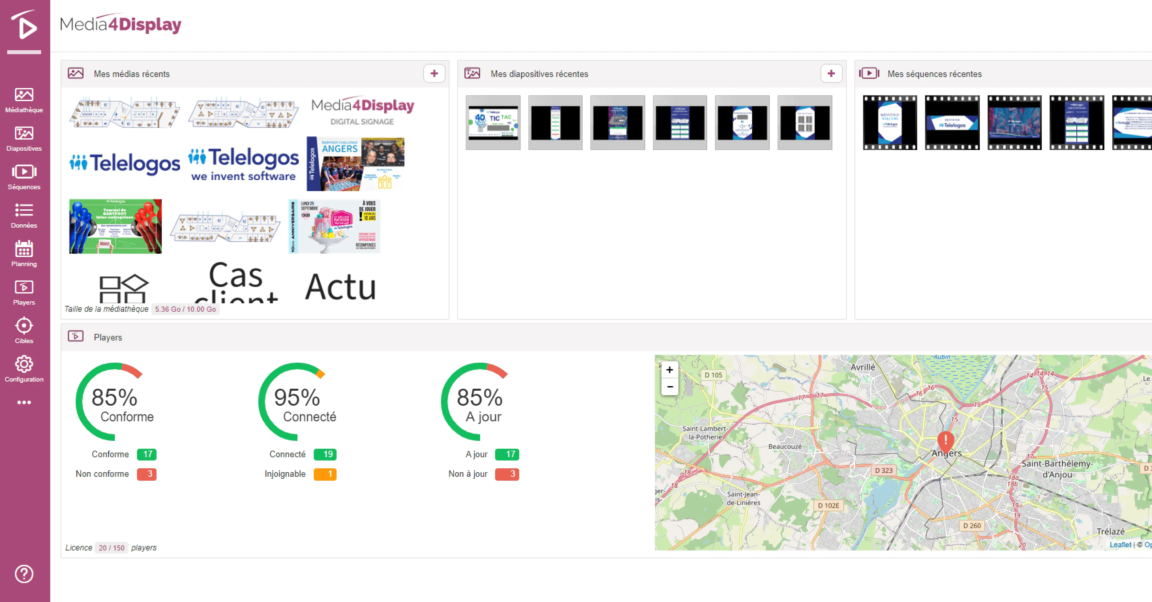The image size is (1152, 602).
Task: Open the Babyfoot Challenge Angers media
Action: coord(356,164)
